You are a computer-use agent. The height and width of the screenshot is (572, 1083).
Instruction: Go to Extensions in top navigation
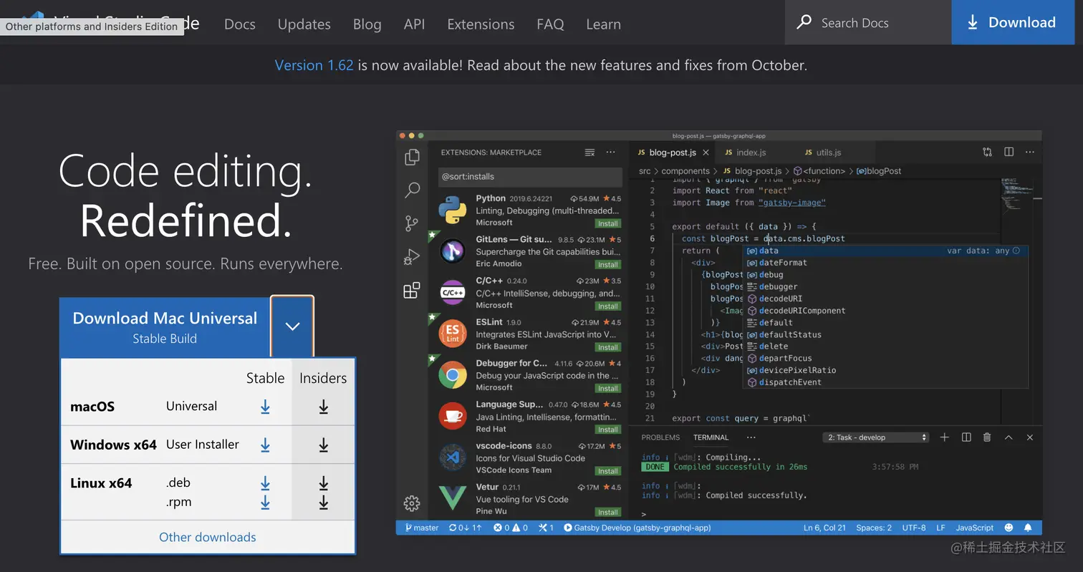(x=481, y=24)
